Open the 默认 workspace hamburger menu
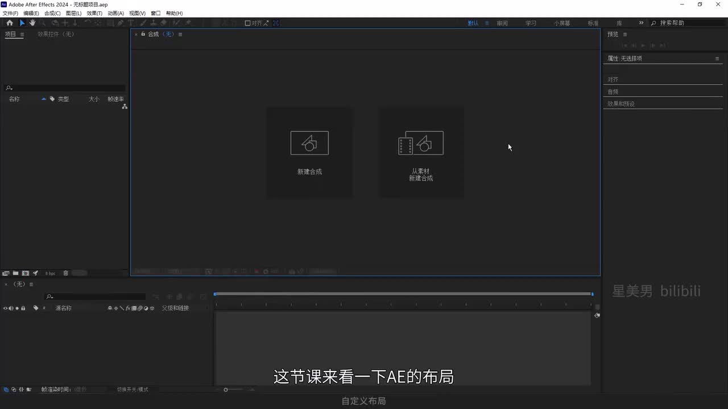The image size is (728, 409). point(487,23)
